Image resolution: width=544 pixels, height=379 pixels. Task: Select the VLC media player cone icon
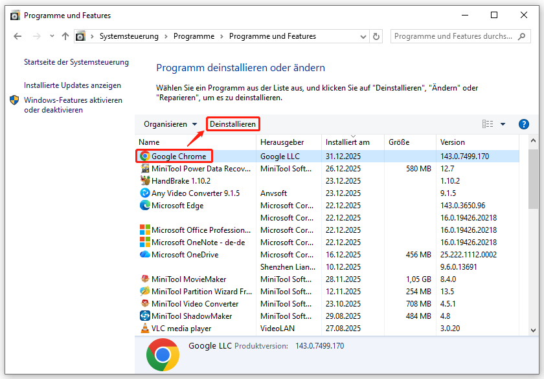pos(146,328)
